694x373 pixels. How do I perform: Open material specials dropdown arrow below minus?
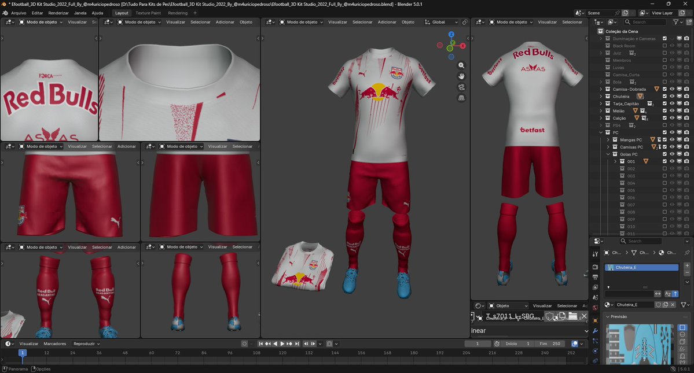tap(687, 282)
